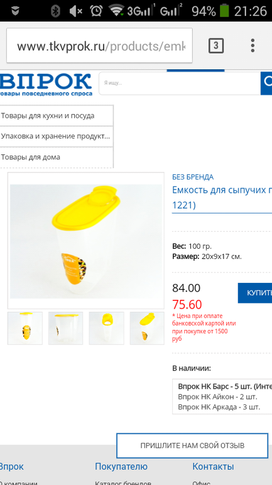Open 'Упаковка и хранение продукт...' category
Viewport: 272px width, 485px height.
(x=57, y=137)
